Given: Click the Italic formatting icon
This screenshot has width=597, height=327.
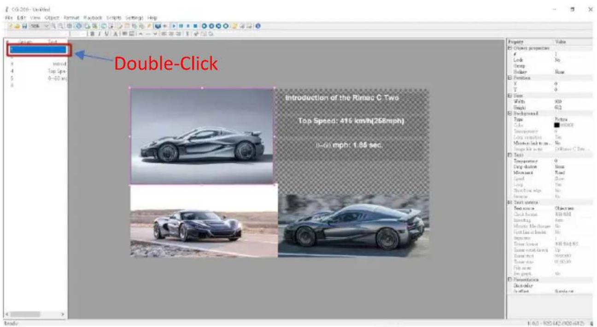Looking at the screenshot, I should [x=99, y=34].
